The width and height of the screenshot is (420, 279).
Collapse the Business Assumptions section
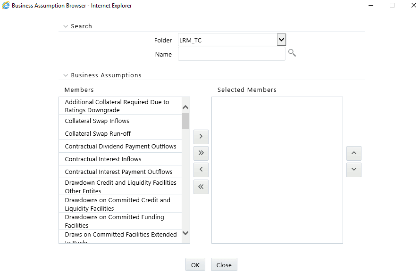click(66, 75)
